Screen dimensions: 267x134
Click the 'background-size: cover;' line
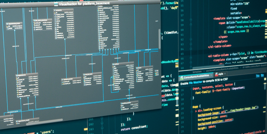(212, 118)
